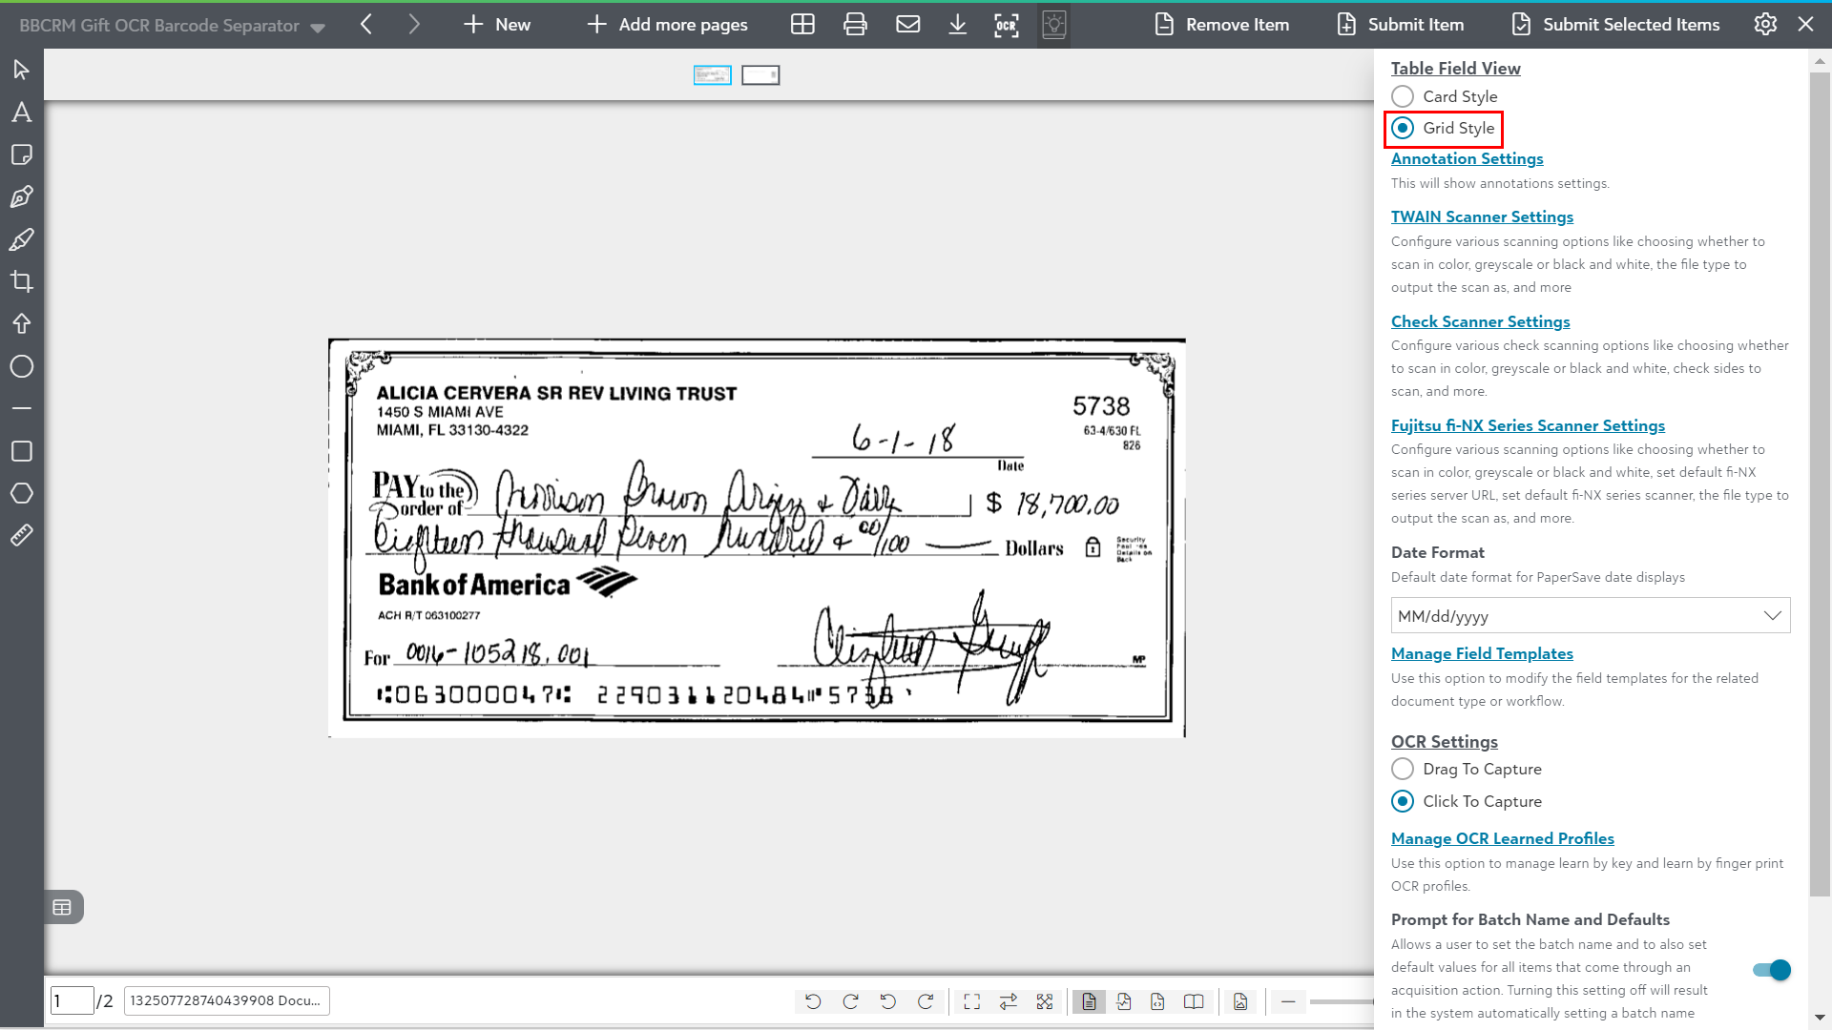Toggle Prompt for Batch Name switch

1771,970
